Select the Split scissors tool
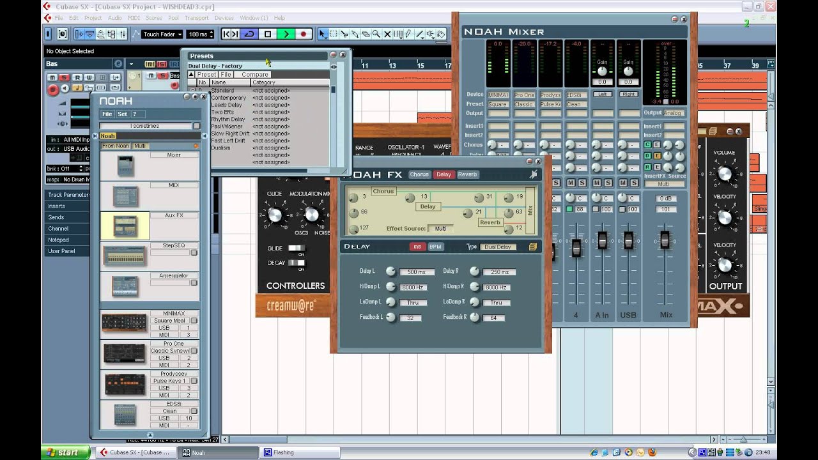The height and width of the screenshot is (460, 818). [344, 34]
